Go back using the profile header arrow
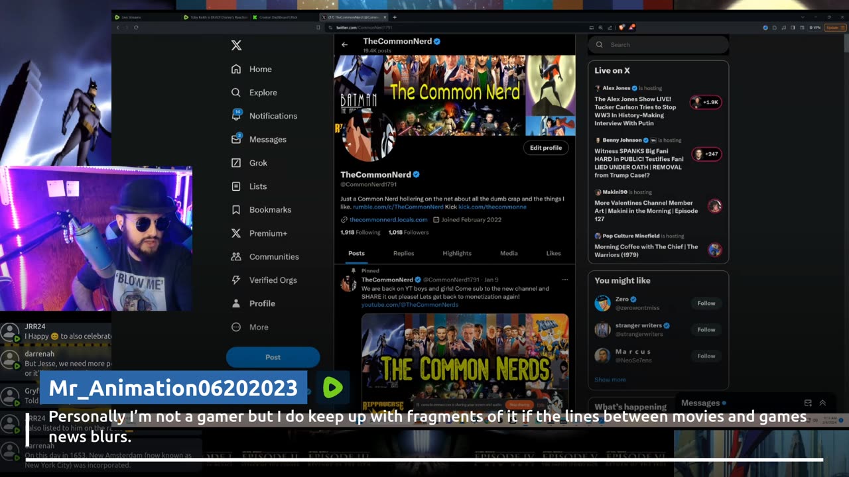 pos(344,45)
